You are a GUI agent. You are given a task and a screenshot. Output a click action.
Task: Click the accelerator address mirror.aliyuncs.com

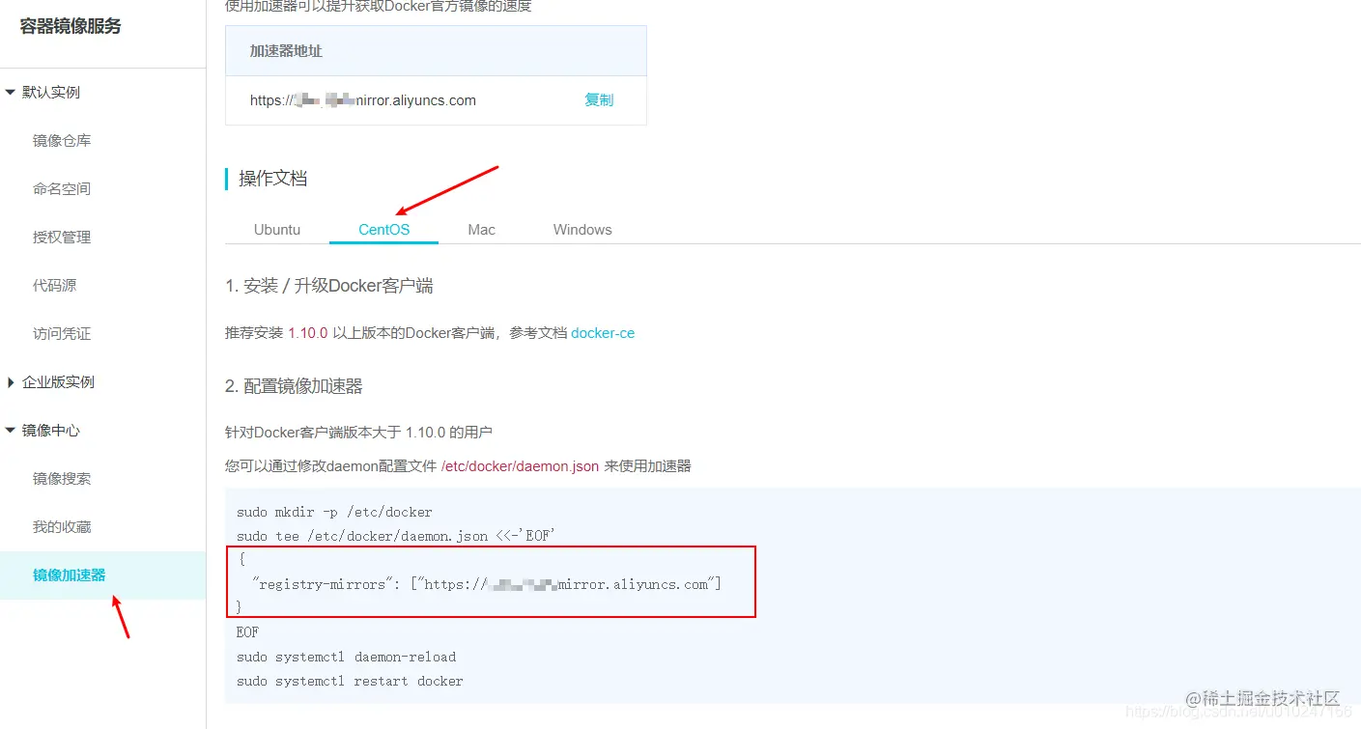[x=362, y=99]
